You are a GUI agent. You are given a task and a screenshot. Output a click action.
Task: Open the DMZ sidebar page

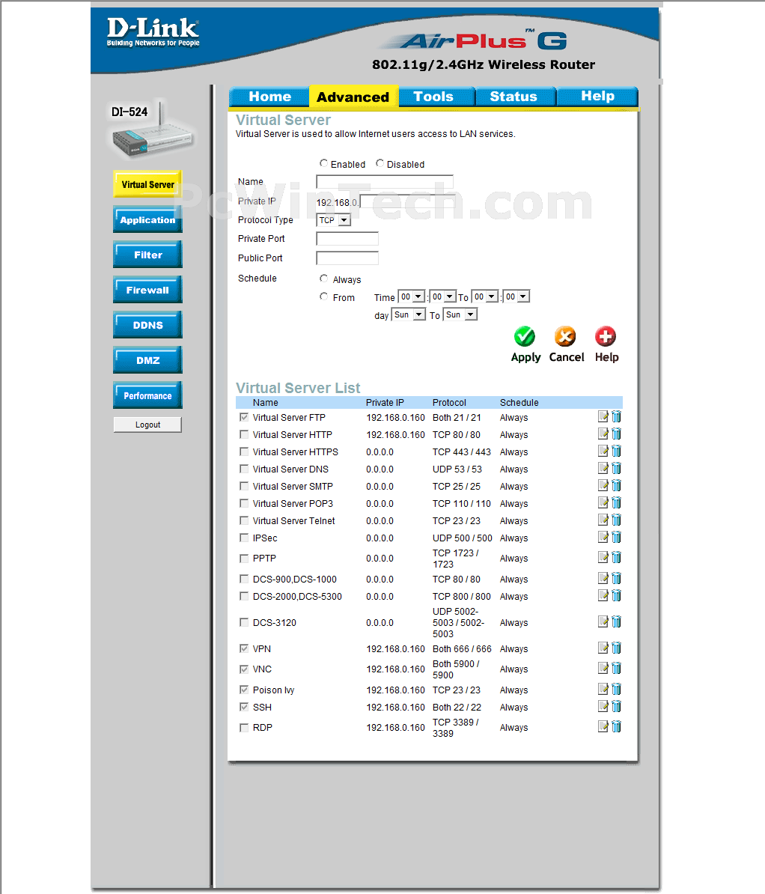pyautogui.click(x=147, y=360)
